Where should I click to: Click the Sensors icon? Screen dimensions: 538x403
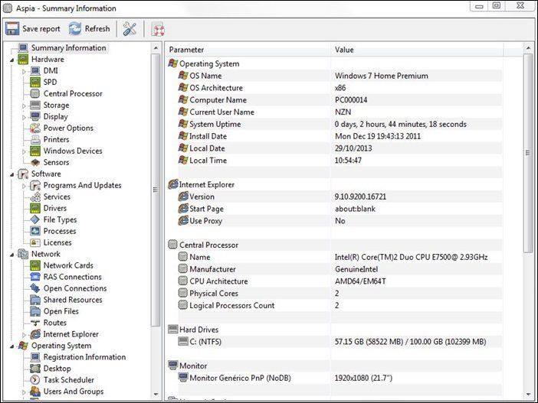point(35,162)
